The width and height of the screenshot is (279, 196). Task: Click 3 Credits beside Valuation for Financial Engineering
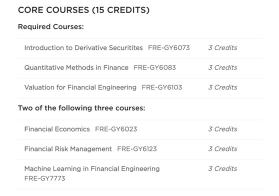[x=222, y=87]
